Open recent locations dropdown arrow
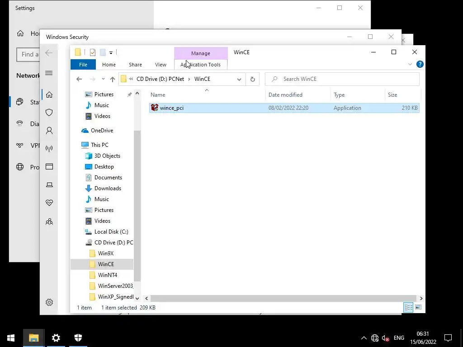463x347 pixels. (103, 79)
